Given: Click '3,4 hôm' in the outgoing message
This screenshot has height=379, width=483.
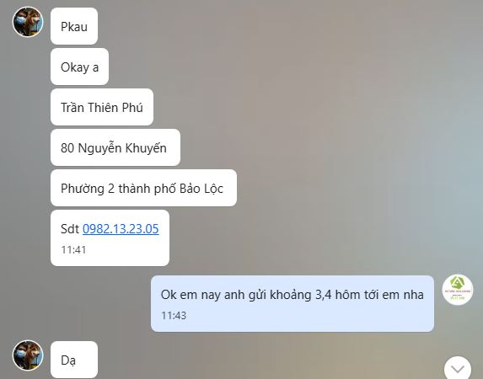Looking at the screenshot, I should 338,295.
